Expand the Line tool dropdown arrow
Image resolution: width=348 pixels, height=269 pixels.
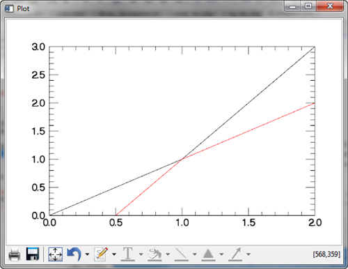(195, 254)
